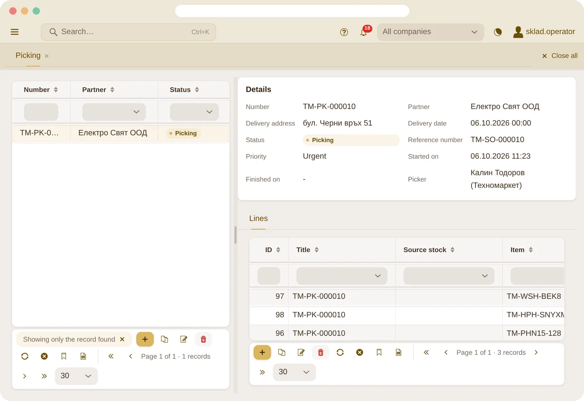
Task: Switch to the Picking tab
Action: click(28, 55)
